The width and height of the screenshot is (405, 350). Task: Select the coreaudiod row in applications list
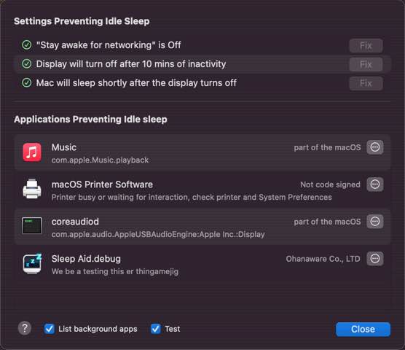click(x=202, y=227)
